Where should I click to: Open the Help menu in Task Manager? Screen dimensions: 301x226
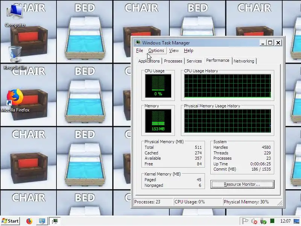189,50
